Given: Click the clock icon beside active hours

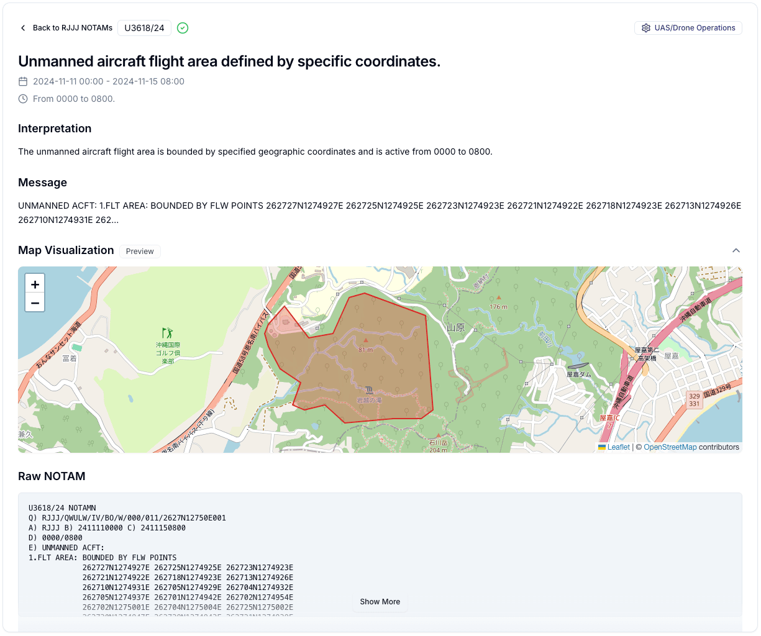Looking at the screenshot, I should click(23, 99).
